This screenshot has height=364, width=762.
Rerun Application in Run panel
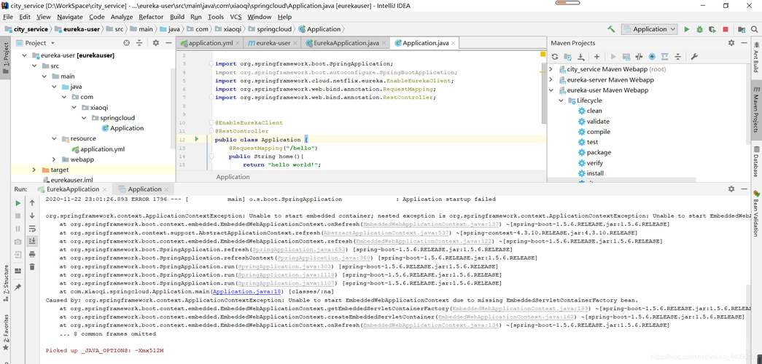18,202
